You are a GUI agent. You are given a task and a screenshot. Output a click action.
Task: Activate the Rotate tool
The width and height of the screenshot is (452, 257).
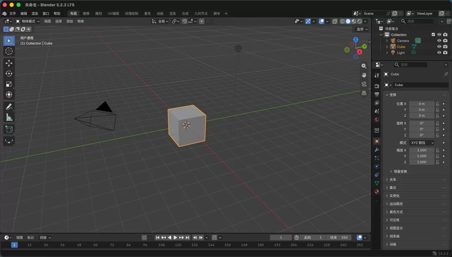pyautogui.click(x=9, y=74)
